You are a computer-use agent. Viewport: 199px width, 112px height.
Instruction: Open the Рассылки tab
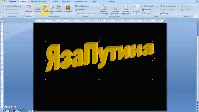pos(66,2)
